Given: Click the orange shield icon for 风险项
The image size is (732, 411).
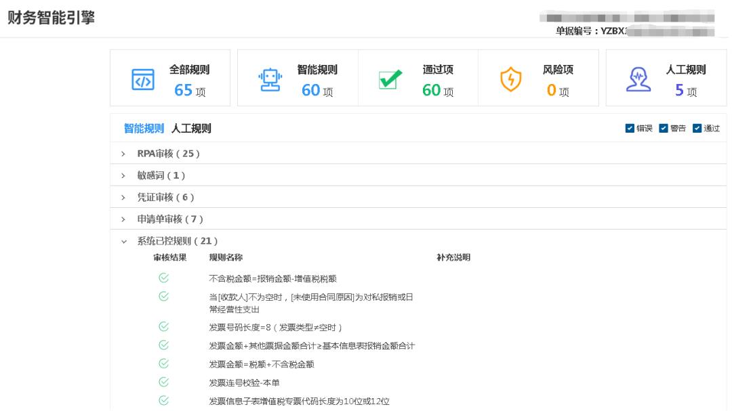Looking at the screenshot, I should tap(510, 79).
